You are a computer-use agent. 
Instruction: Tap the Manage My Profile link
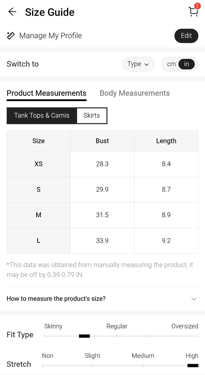50,36
